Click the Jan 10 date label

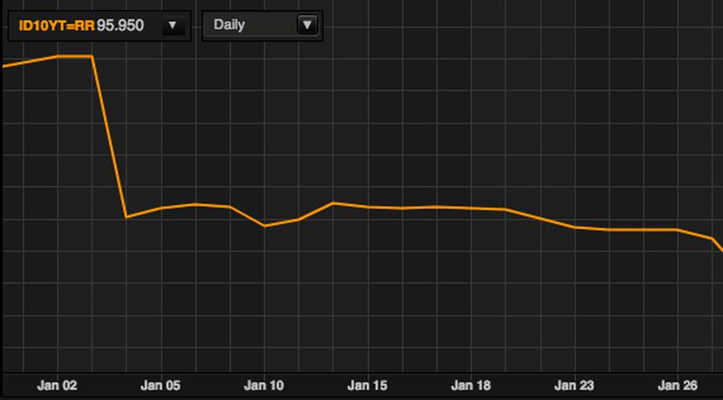pyautogui.click(x=263, y=386)
